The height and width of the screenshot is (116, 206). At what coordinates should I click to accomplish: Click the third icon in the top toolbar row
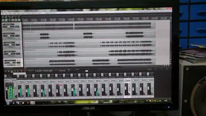[x=9, y=17]
